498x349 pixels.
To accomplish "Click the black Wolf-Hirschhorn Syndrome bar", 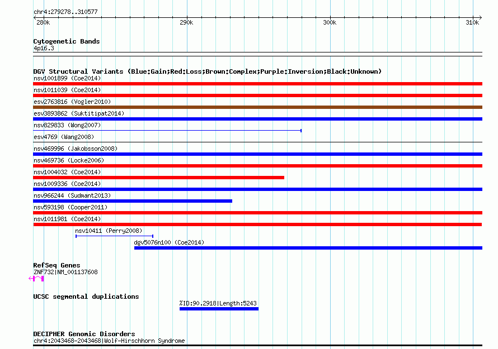I will (257, 345).
